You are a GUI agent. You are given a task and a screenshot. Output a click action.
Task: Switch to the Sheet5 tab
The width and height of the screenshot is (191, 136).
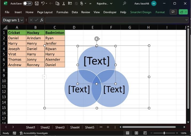90,127
